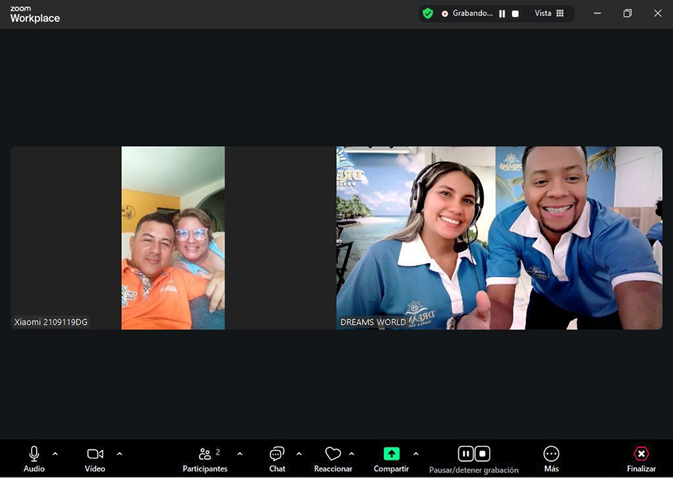Pause recording from the top Grabando indicator
Screen dimensions: 673x478
click(502, 14)
